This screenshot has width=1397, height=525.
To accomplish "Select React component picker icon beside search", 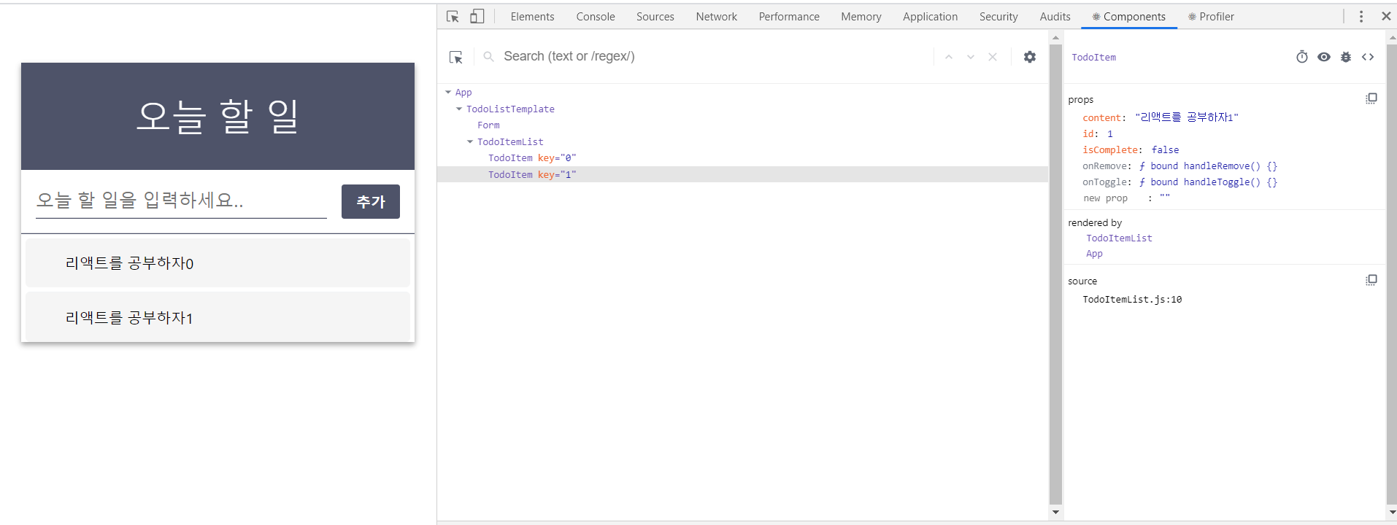I will [x=456, y=57].
